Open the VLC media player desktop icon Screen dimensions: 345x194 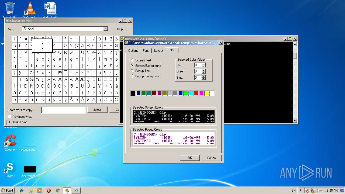coord(30,9)
